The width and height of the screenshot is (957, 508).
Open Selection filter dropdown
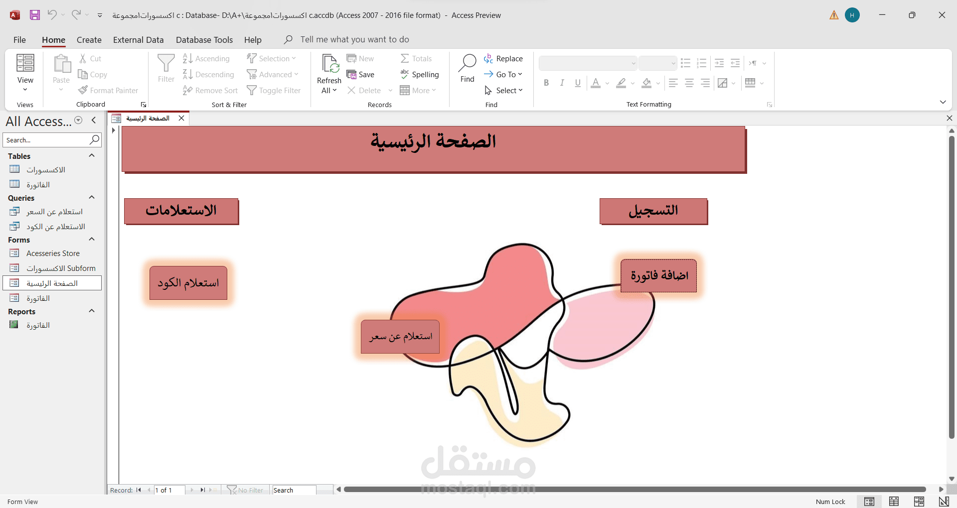[272, 59]
